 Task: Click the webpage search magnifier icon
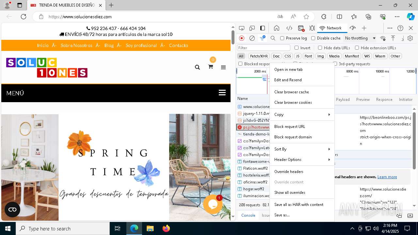[x=197, y=67]
